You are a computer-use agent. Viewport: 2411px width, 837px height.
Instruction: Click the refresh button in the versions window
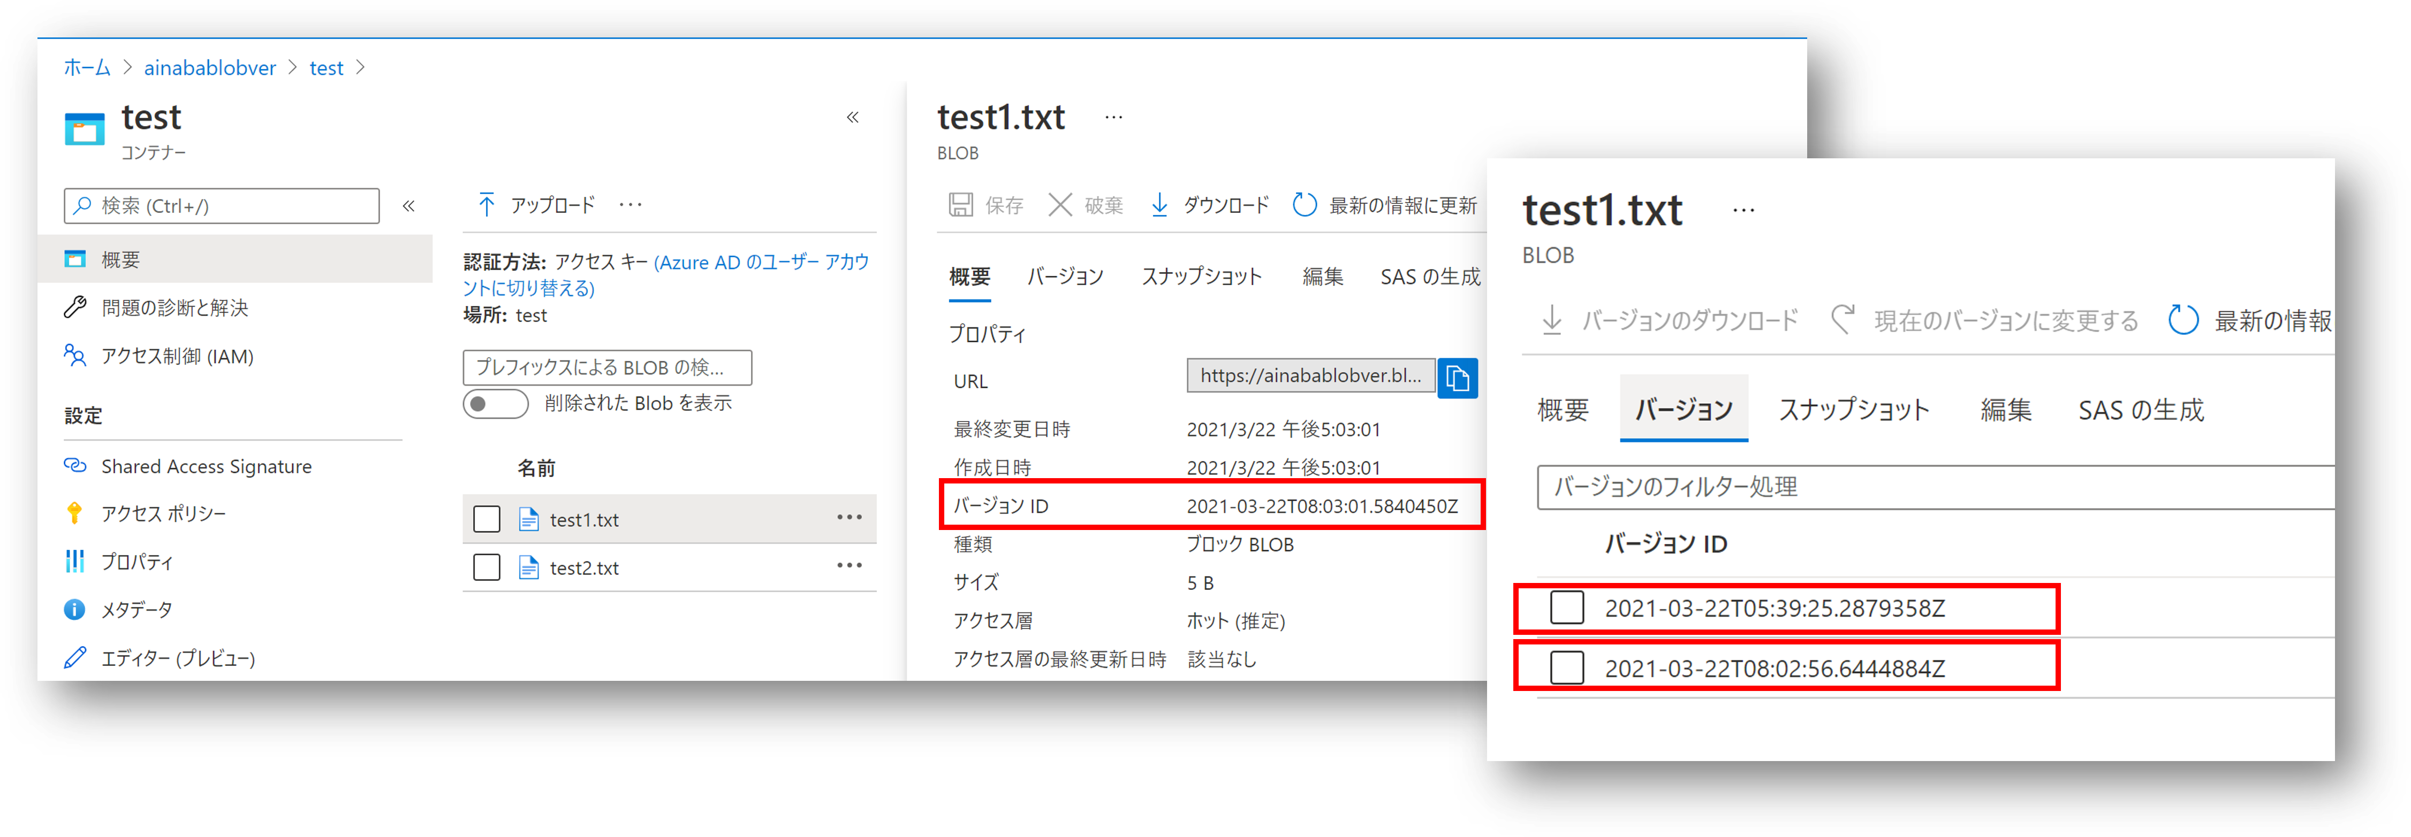[x=2250, y=320]
